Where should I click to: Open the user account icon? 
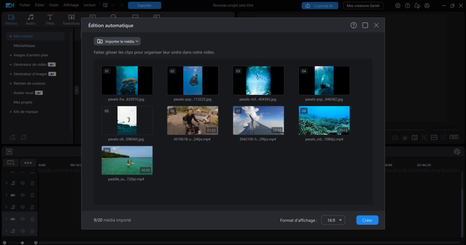pos(427,5)
